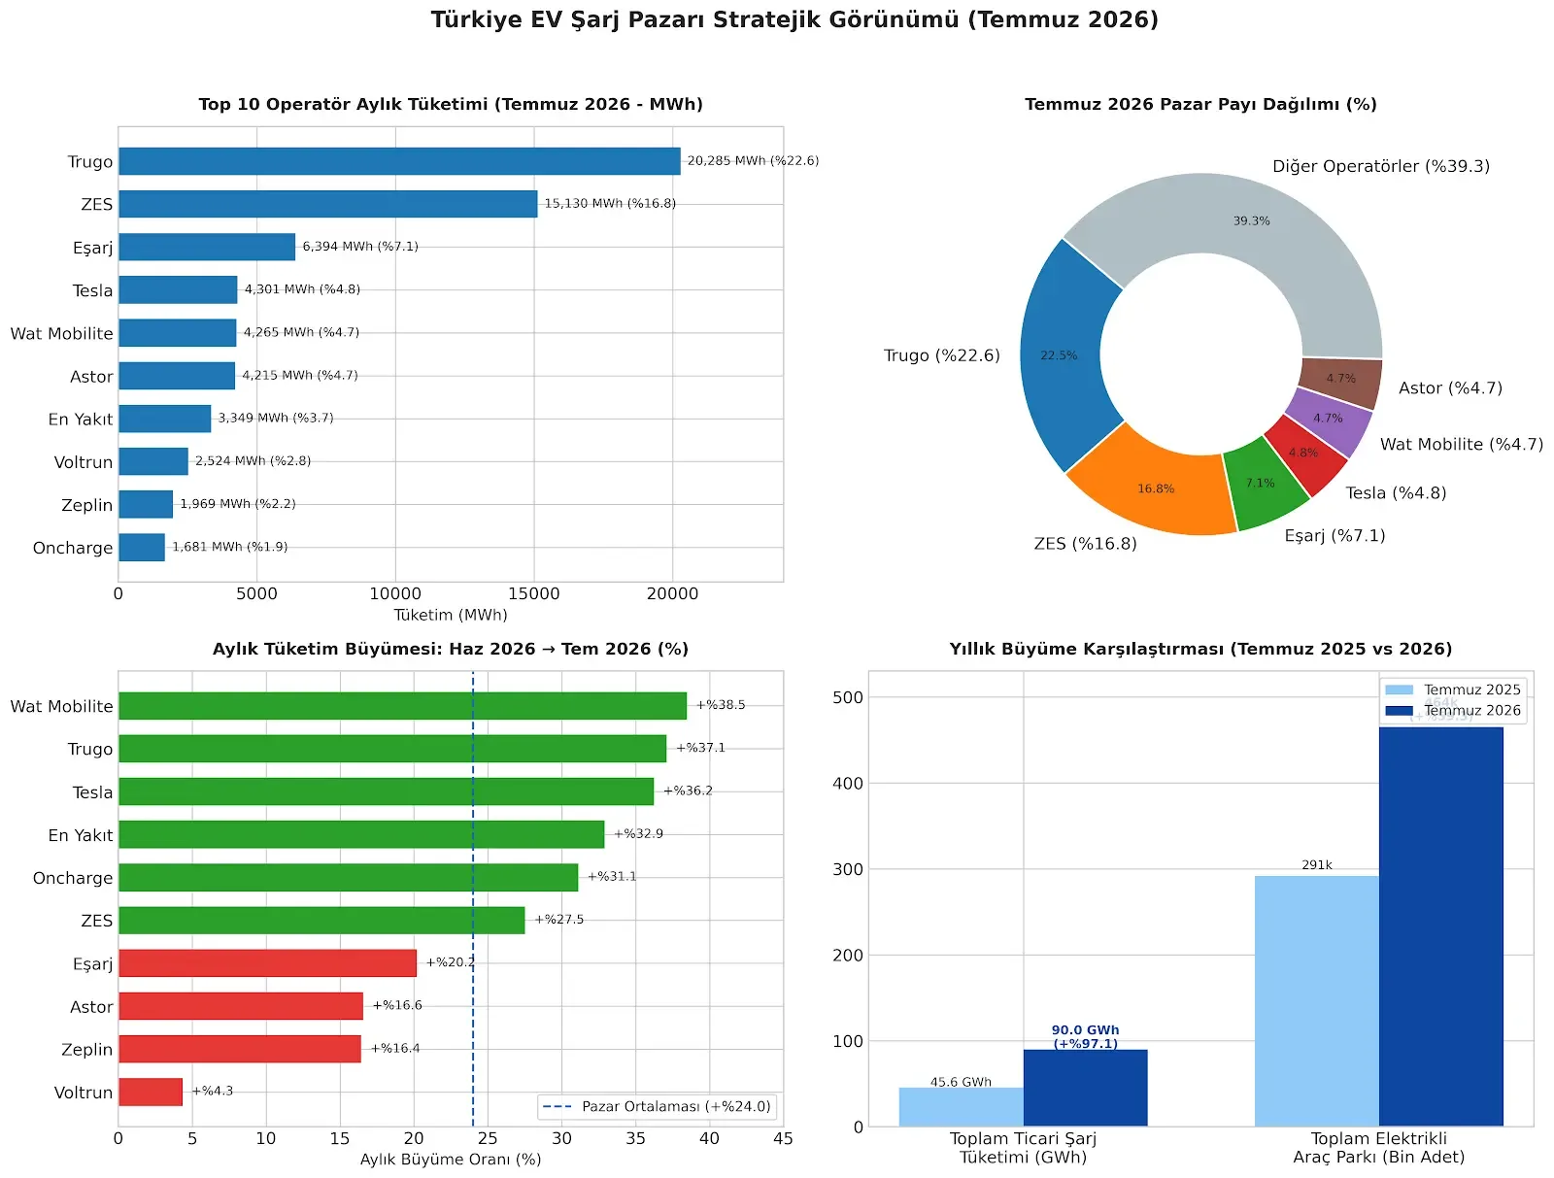Viewport: 1554px width, 1178px height.
Task: Click the '15,130 MWh (%16.8)' value label
Action: [x=610, y=204]
